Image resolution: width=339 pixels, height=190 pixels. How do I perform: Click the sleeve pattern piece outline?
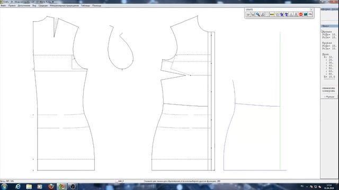click(120, 48)
